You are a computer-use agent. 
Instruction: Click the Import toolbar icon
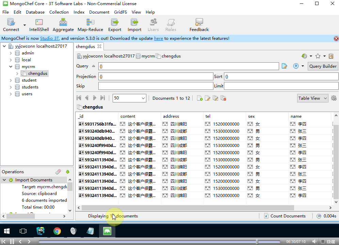134,25
